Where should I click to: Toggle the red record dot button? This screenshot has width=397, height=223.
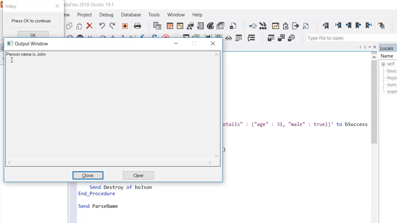click(x=125, y=26)
